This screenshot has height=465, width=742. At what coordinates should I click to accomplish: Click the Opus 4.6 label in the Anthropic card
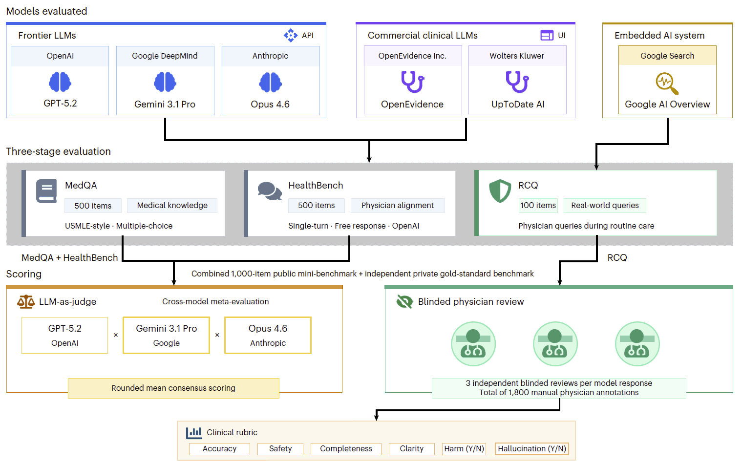coord(270,105)
